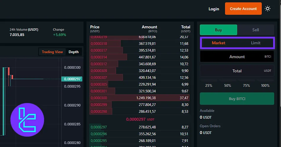Focus the Total USDT input field
Viewport: 281px width, 147px height.
(237, 71)
